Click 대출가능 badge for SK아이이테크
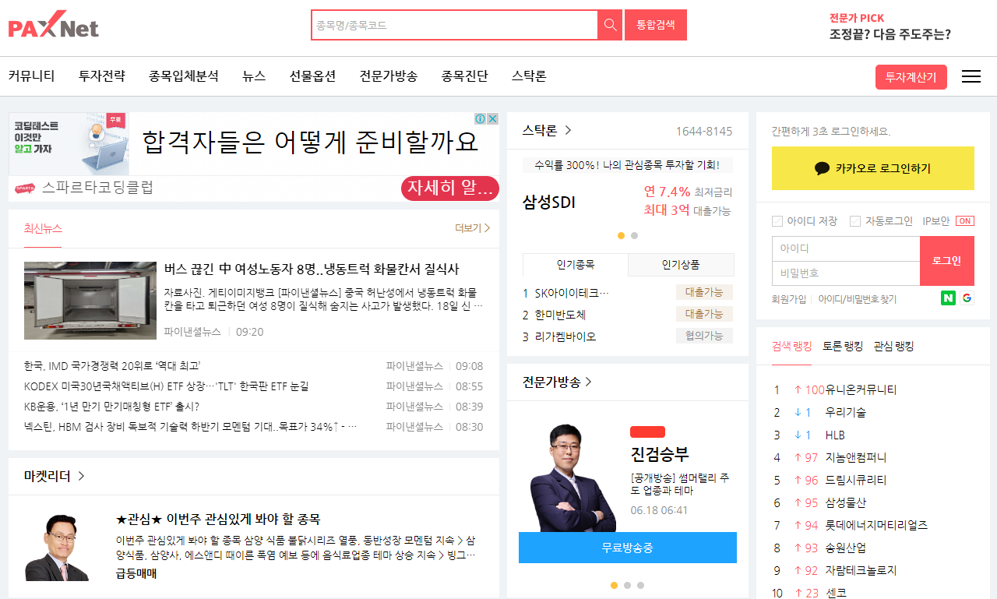This screenshot has height=599, width=997. tap(704, 293)
